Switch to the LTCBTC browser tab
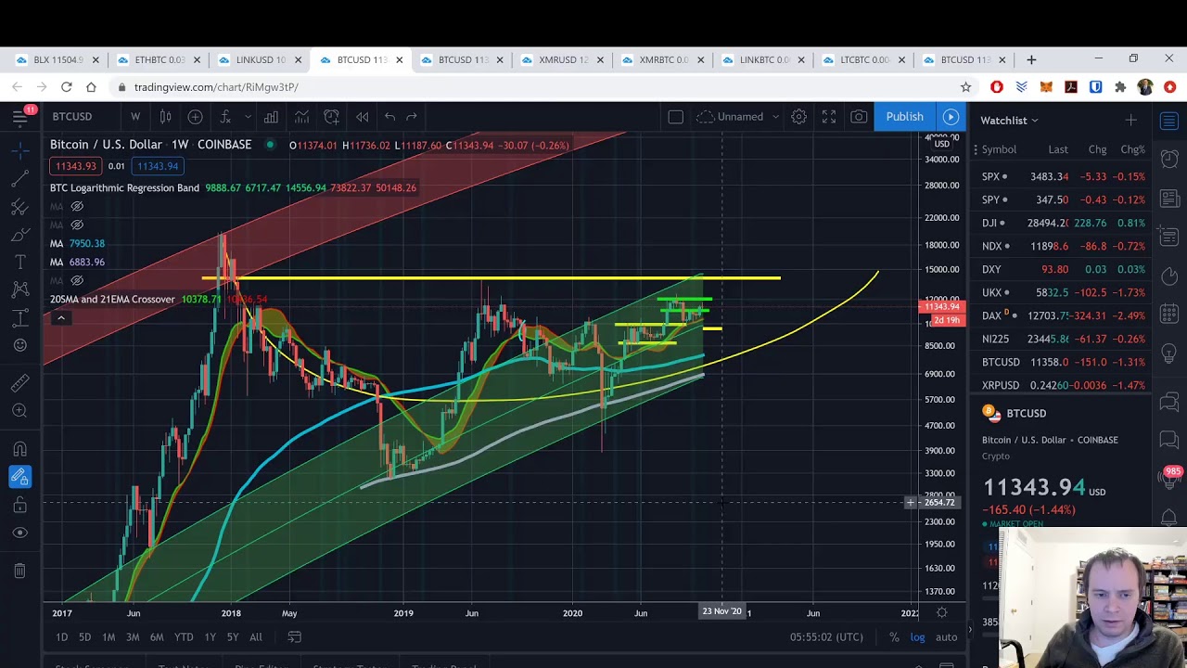Image resolution: width=1187 pixels, height=668 pixels. (x=863, y=59)
